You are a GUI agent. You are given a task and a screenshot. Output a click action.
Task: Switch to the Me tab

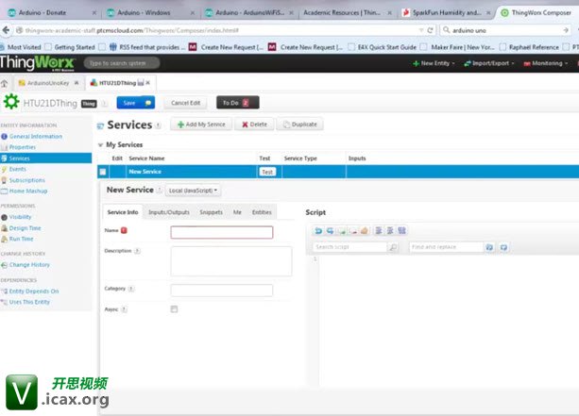pyautogui.click(x=237, y=212)
